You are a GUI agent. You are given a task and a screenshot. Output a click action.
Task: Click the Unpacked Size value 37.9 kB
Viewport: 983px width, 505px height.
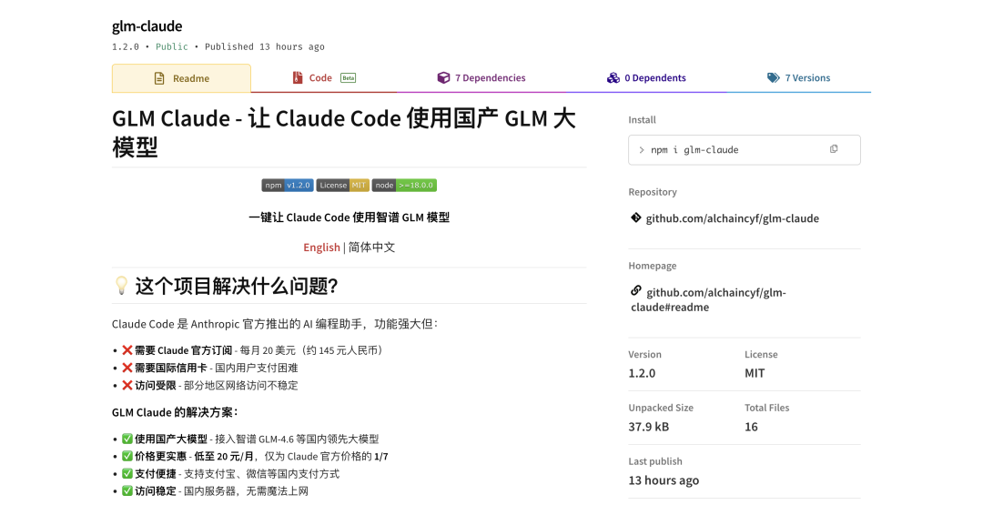tap(649, 427)
